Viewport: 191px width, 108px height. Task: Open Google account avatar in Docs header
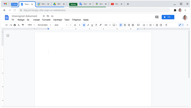point(185,18)
